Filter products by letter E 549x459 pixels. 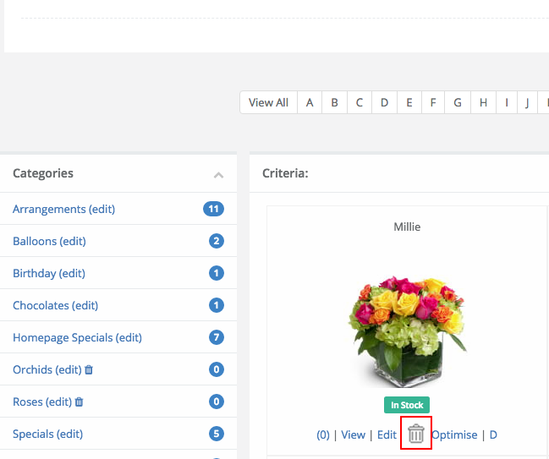point(409,102)
